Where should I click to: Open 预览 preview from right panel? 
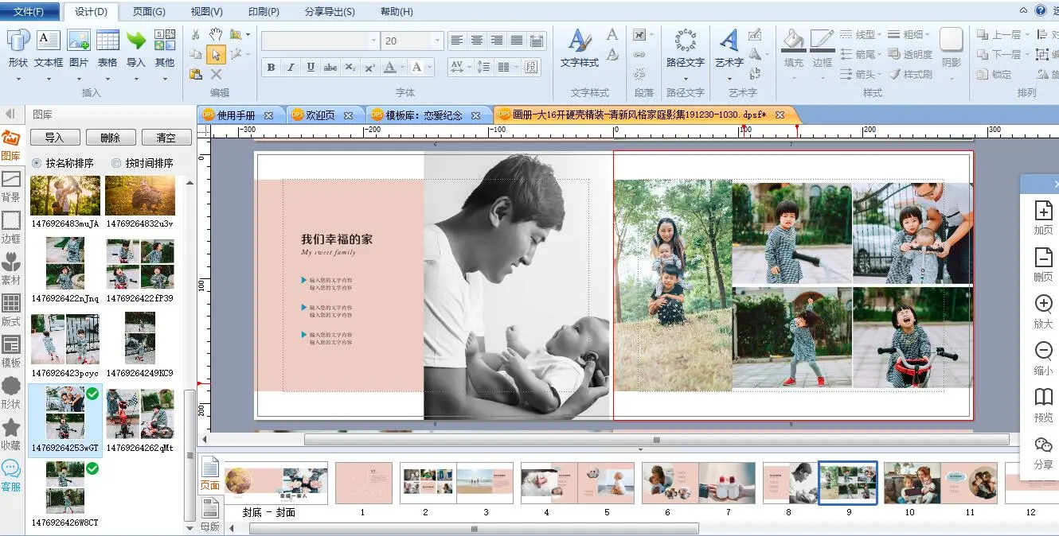(1042, 404)
